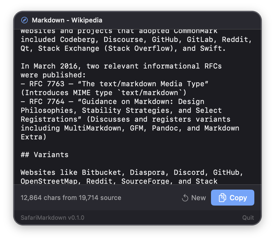
Task: Click the SafariMarkdown v0.1.0 version label
Action: tap(52, 218)
